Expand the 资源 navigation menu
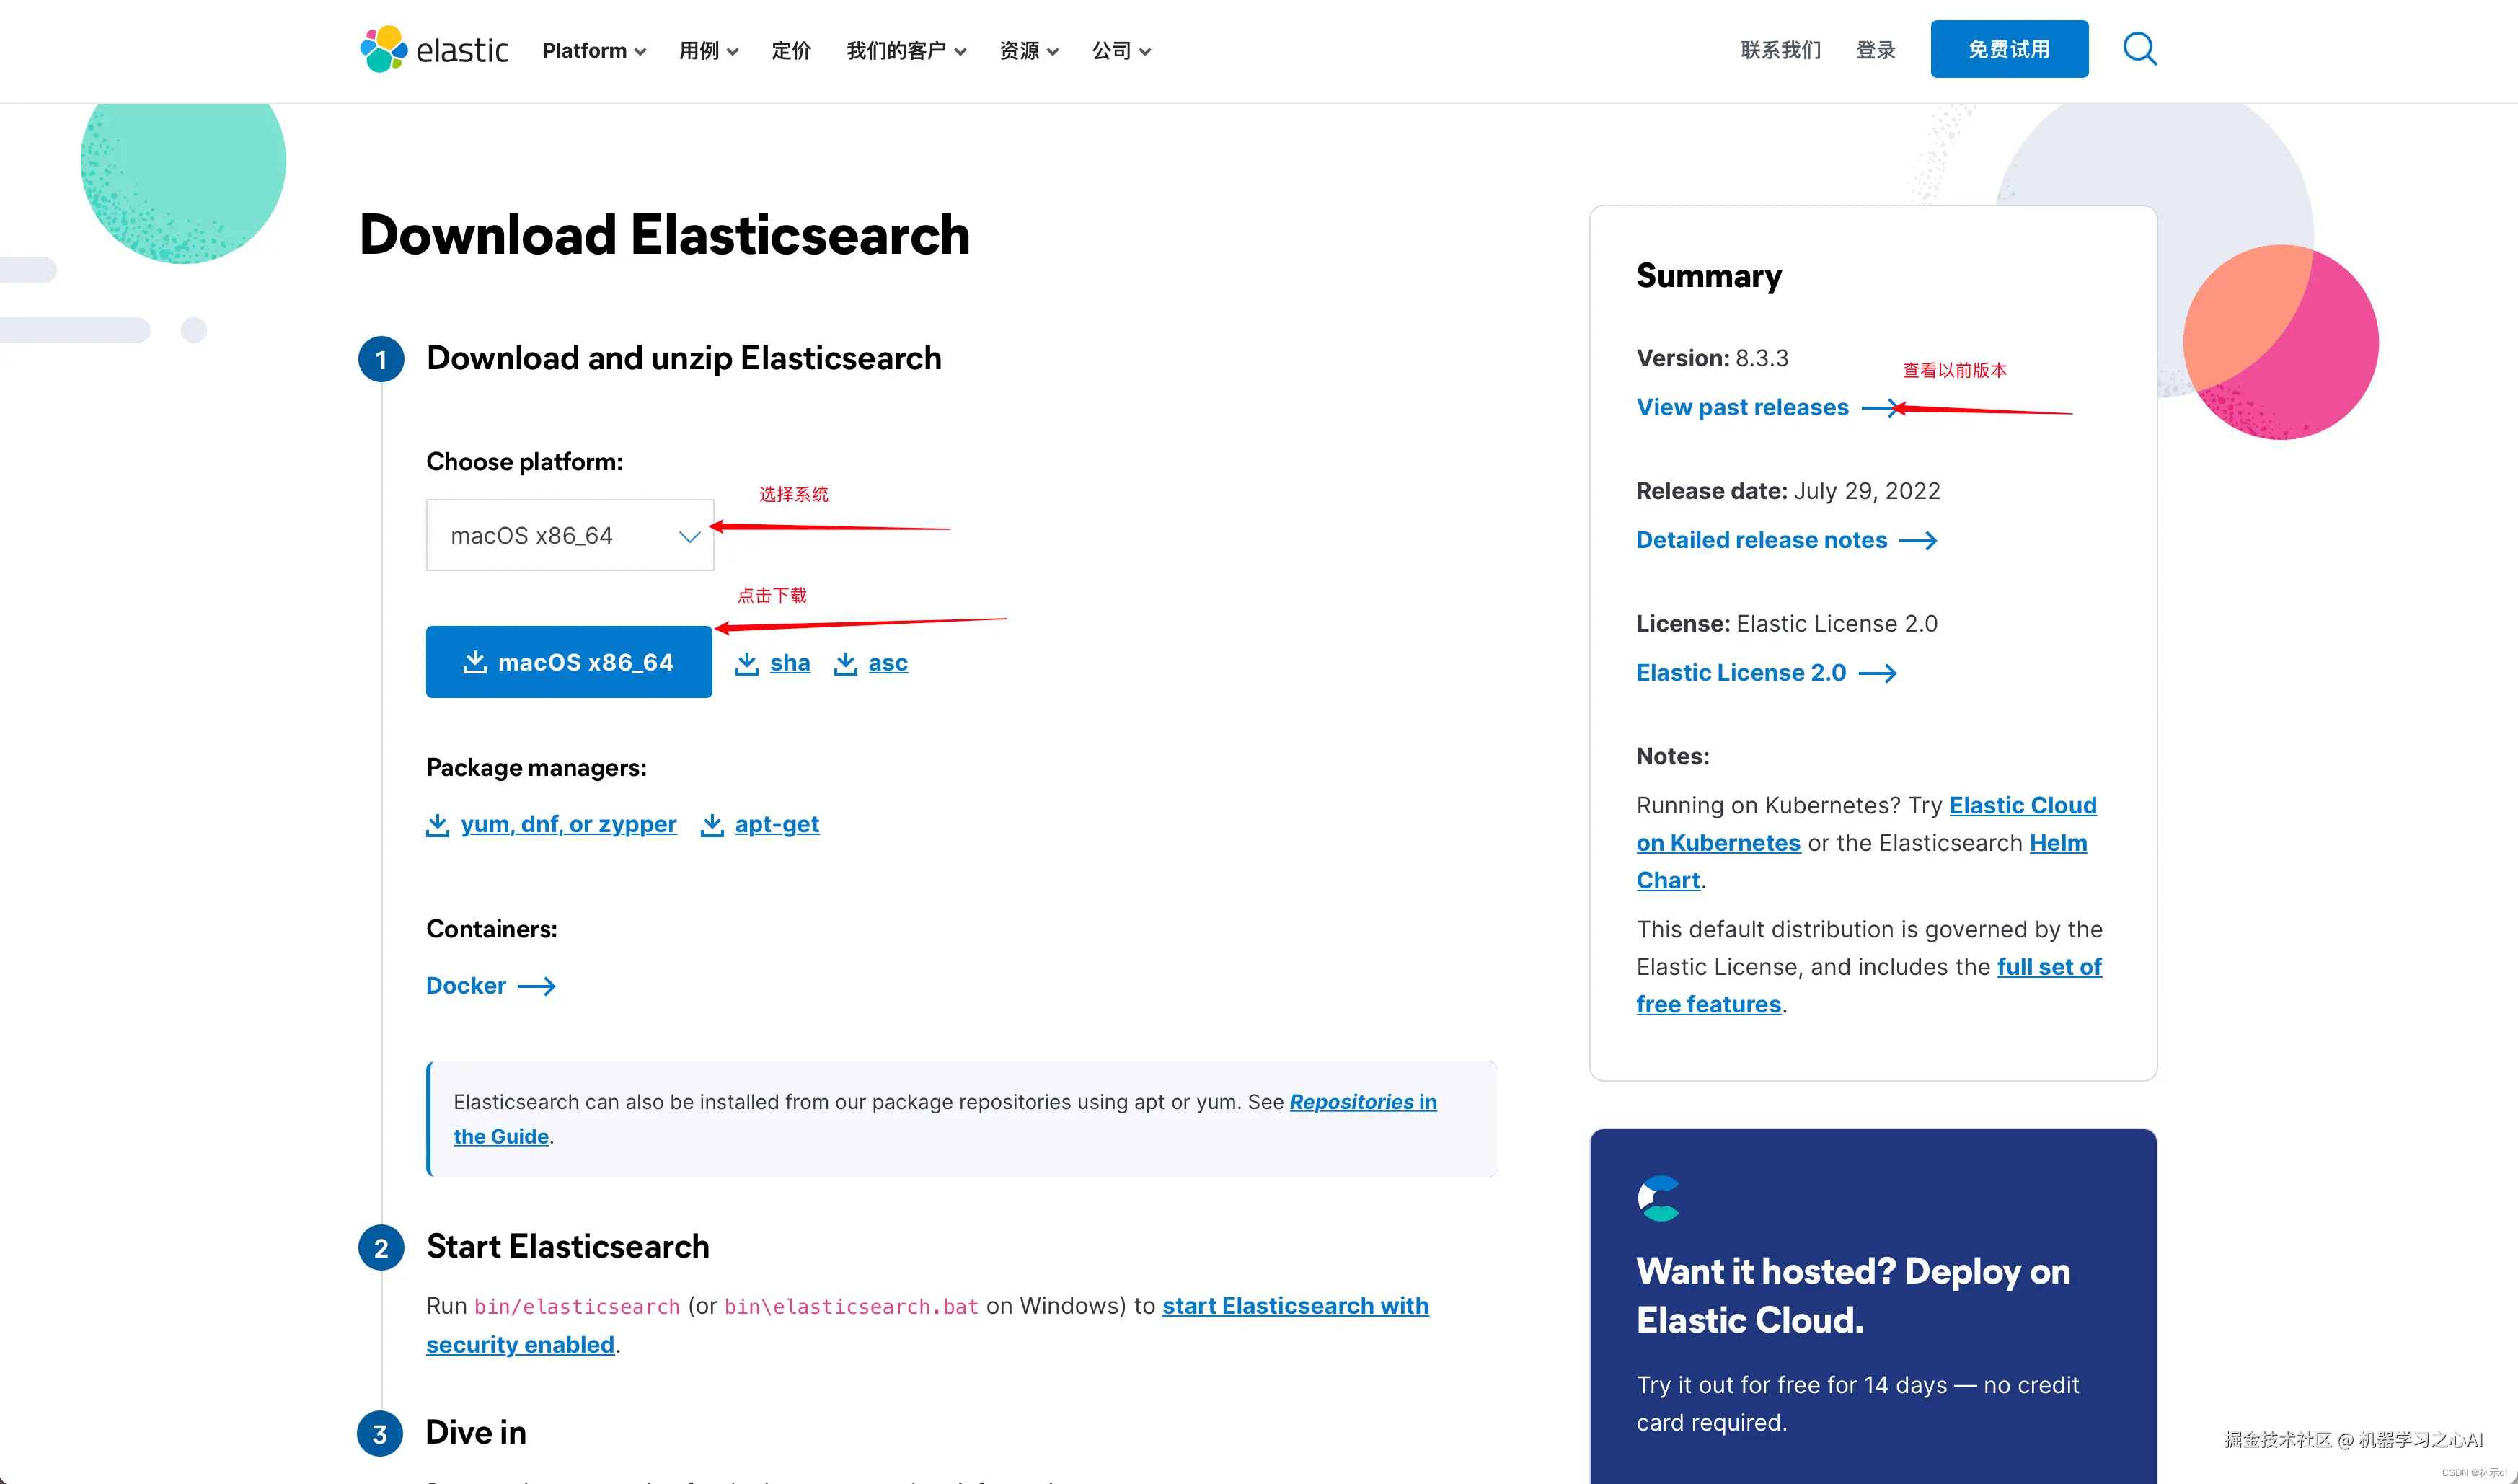Viewport: 2518px width, 1484px height. 1028,50
